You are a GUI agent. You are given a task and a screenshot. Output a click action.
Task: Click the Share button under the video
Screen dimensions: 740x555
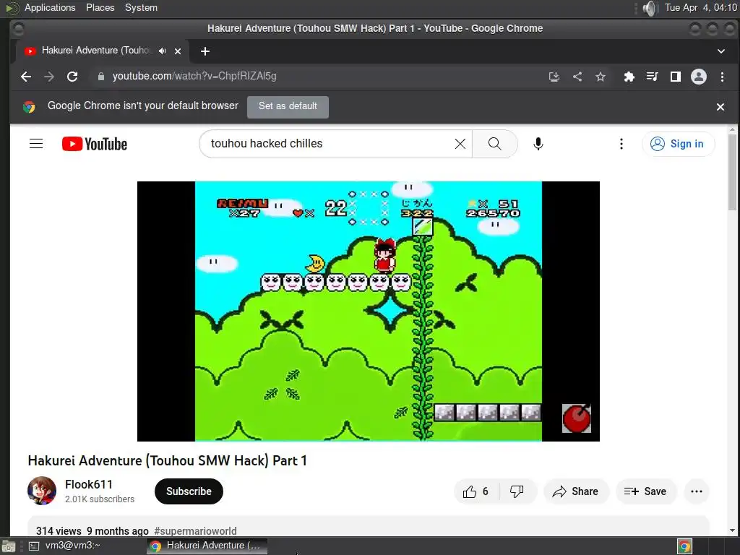point(576,491)
